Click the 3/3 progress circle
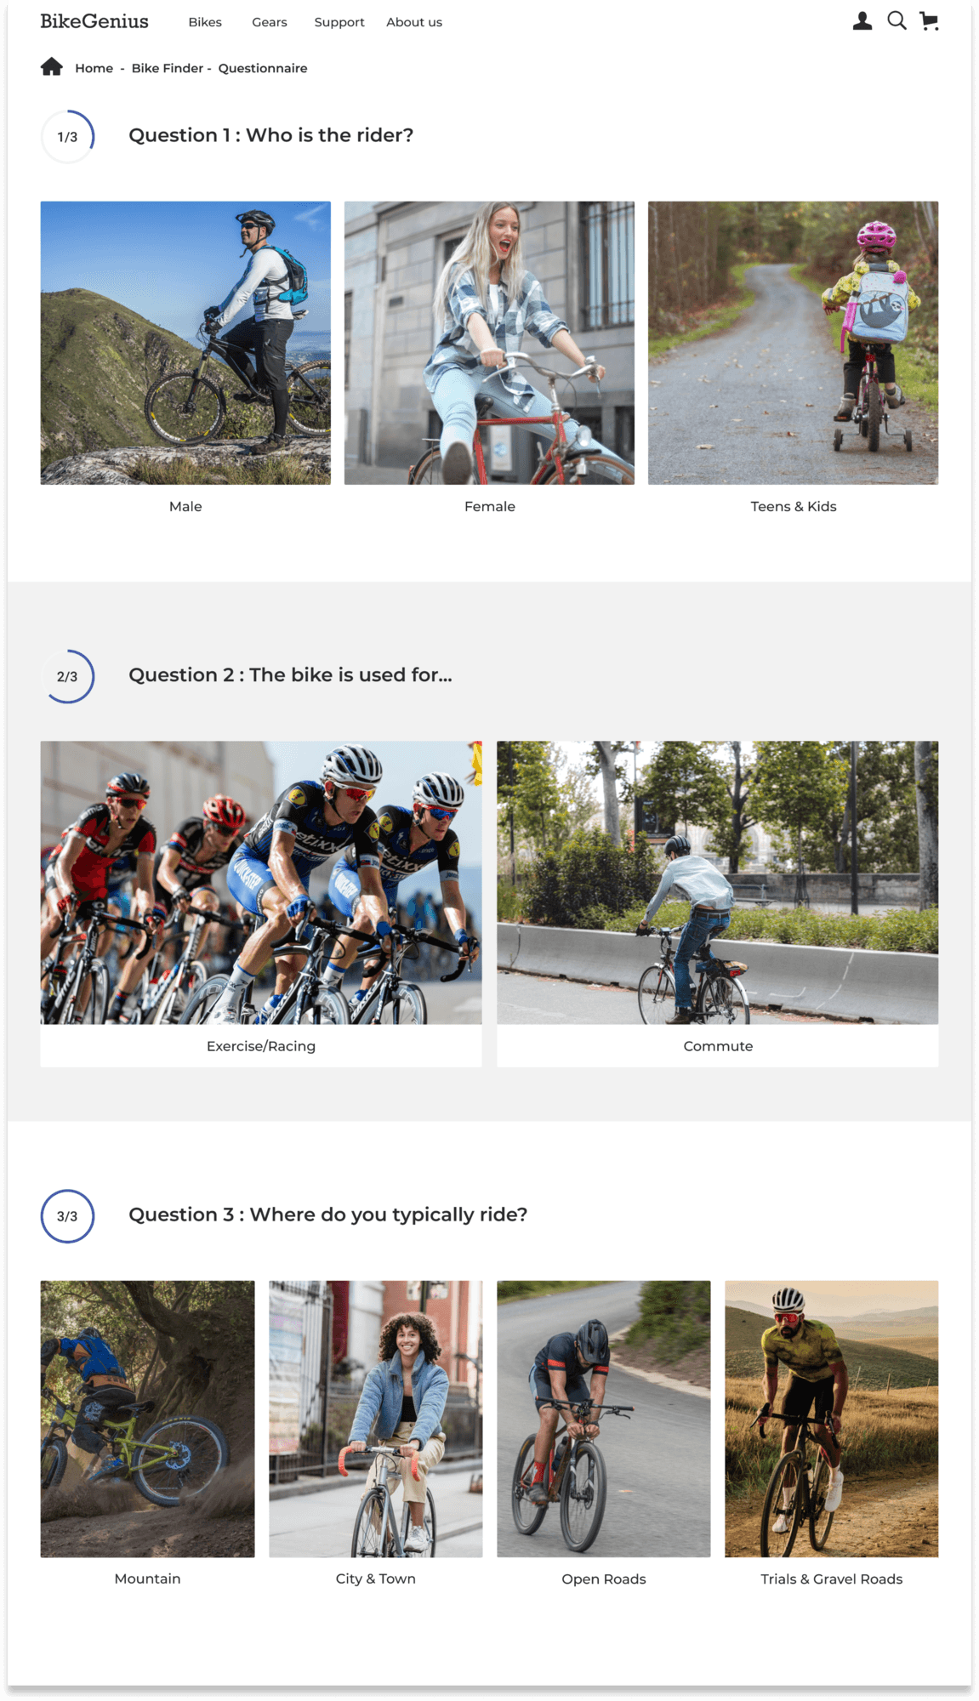The height and width of the screenshot is (1701, 979). point(67,1216)
